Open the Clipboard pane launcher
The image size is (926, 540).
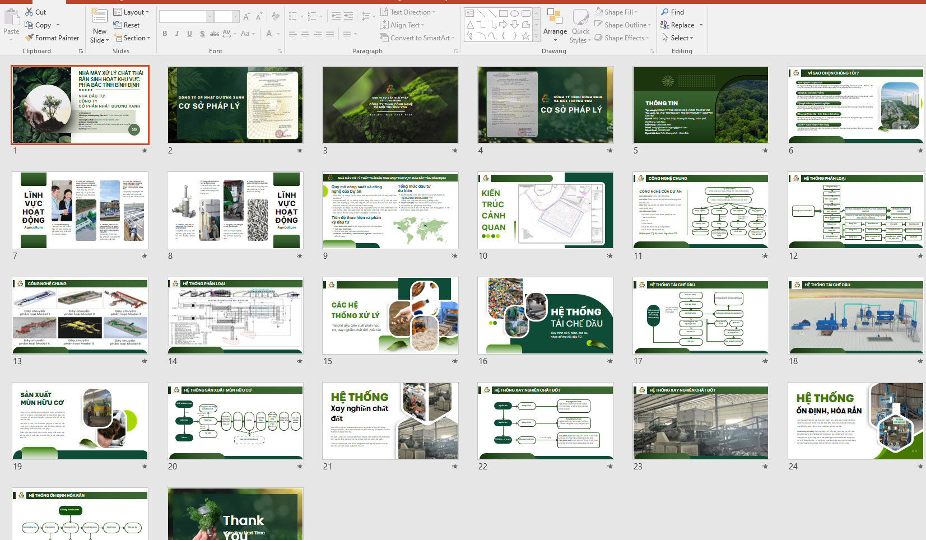(x=81, y=52)
